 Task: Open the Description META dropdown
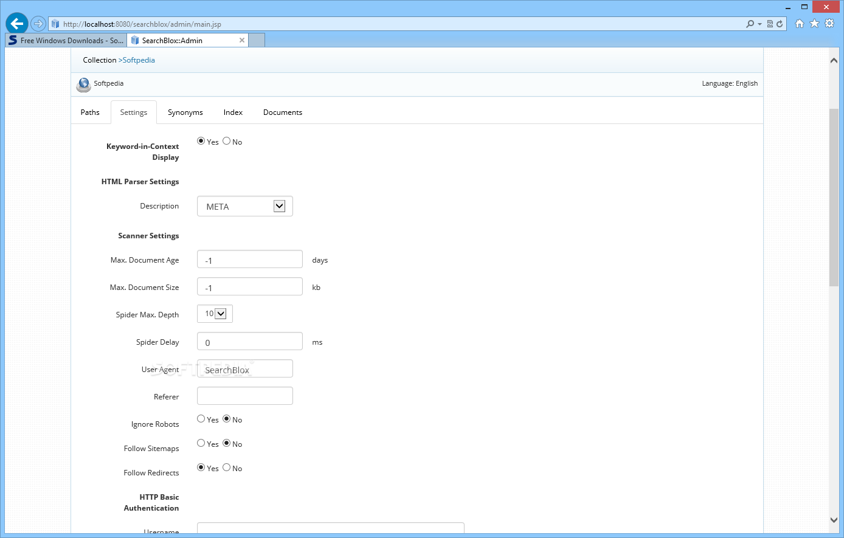click(x=245, y=206)
